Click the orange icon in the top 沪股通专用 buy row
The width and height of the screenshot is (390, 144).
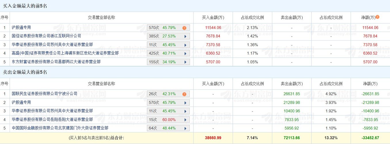(184, 28)
